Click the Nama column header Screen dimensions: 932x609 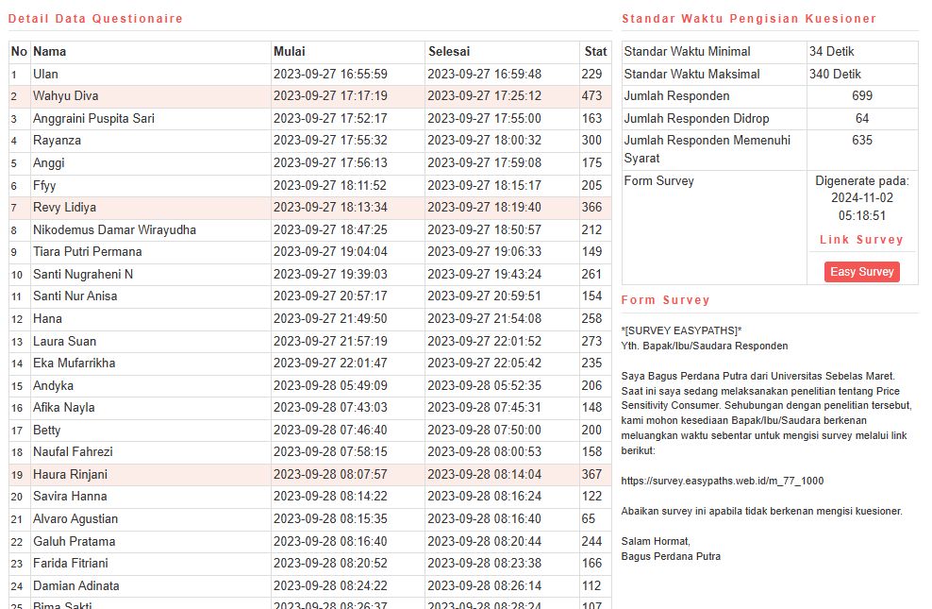tap(49, 52)
